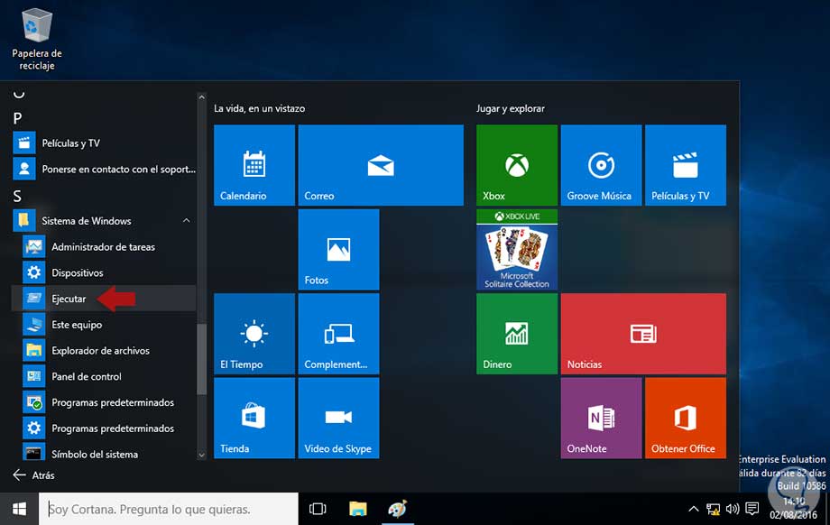830x525 pixels.
Task: Show hidden system tray icons
Action: pyautogui.click(x=693, y=509)
